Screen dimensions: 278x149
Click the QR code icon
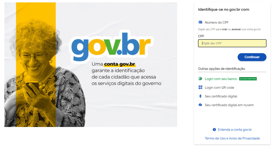pyautogui.click(x=200, y=87)
